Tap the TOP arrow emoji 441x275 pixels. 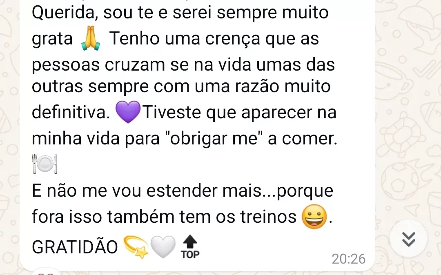click(x=190, y=247)
